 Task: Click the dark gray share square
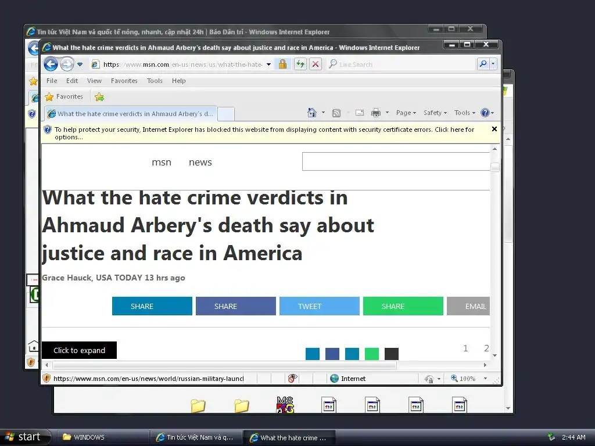(x=392, y=354)
